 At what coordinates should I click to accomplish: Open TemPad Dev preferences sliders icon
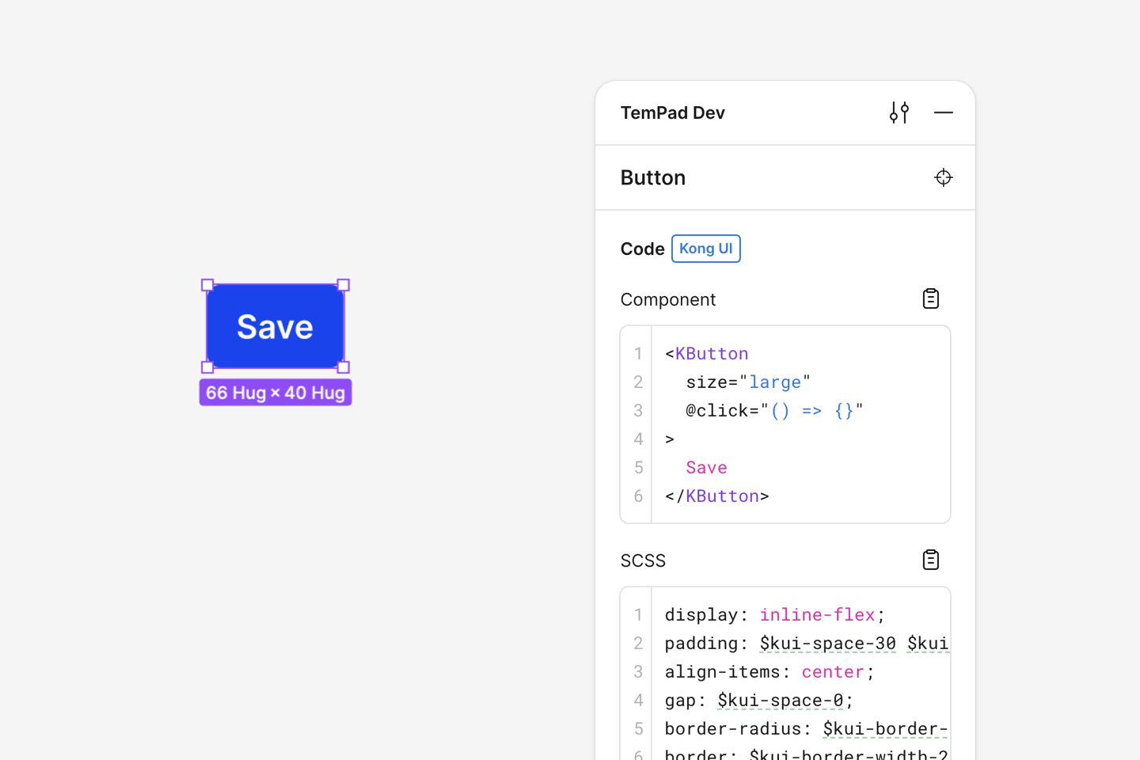899,112
